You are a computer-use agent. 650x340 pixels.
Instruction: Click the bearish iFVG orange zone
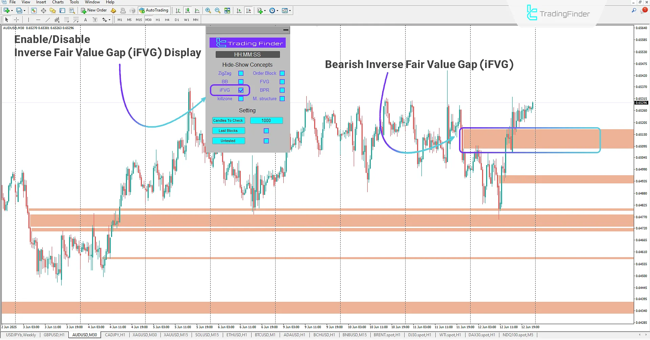tap(542, 139)
